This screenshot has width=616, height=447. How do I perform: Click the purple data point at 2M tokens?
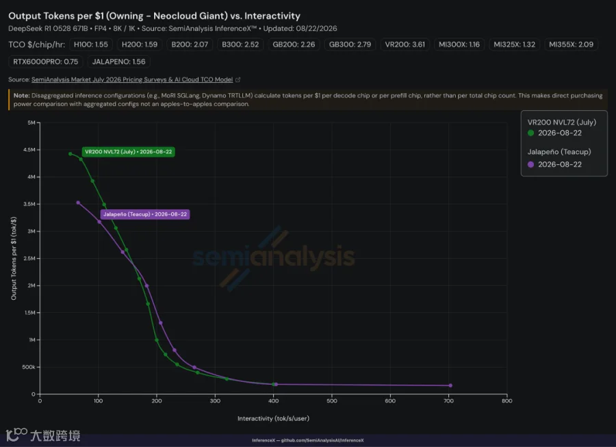(x=147, y=285)
